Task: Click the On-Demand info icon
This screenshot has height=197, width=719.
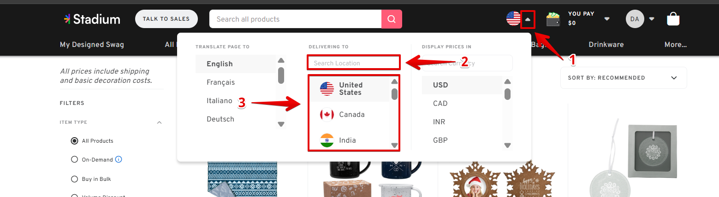Action: click(x=119, y=160)
